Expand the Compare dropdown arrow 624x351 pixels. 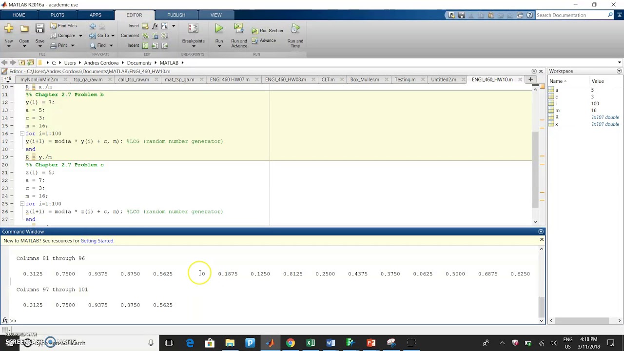point(80,36)
